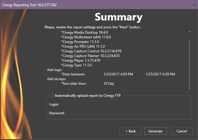Cancel the report wizard
Viewport: 198px width, 140px height.
(182, 131)
